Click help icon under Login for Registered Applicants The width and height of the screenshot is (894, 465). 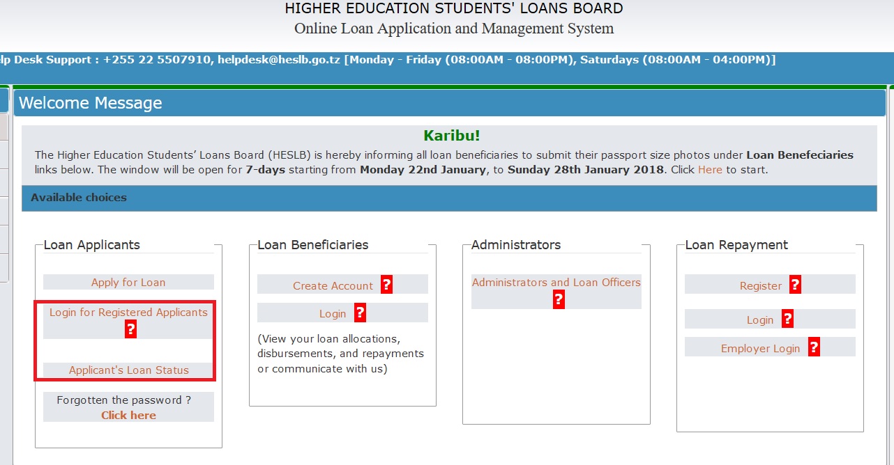click(x=130, y=329)
